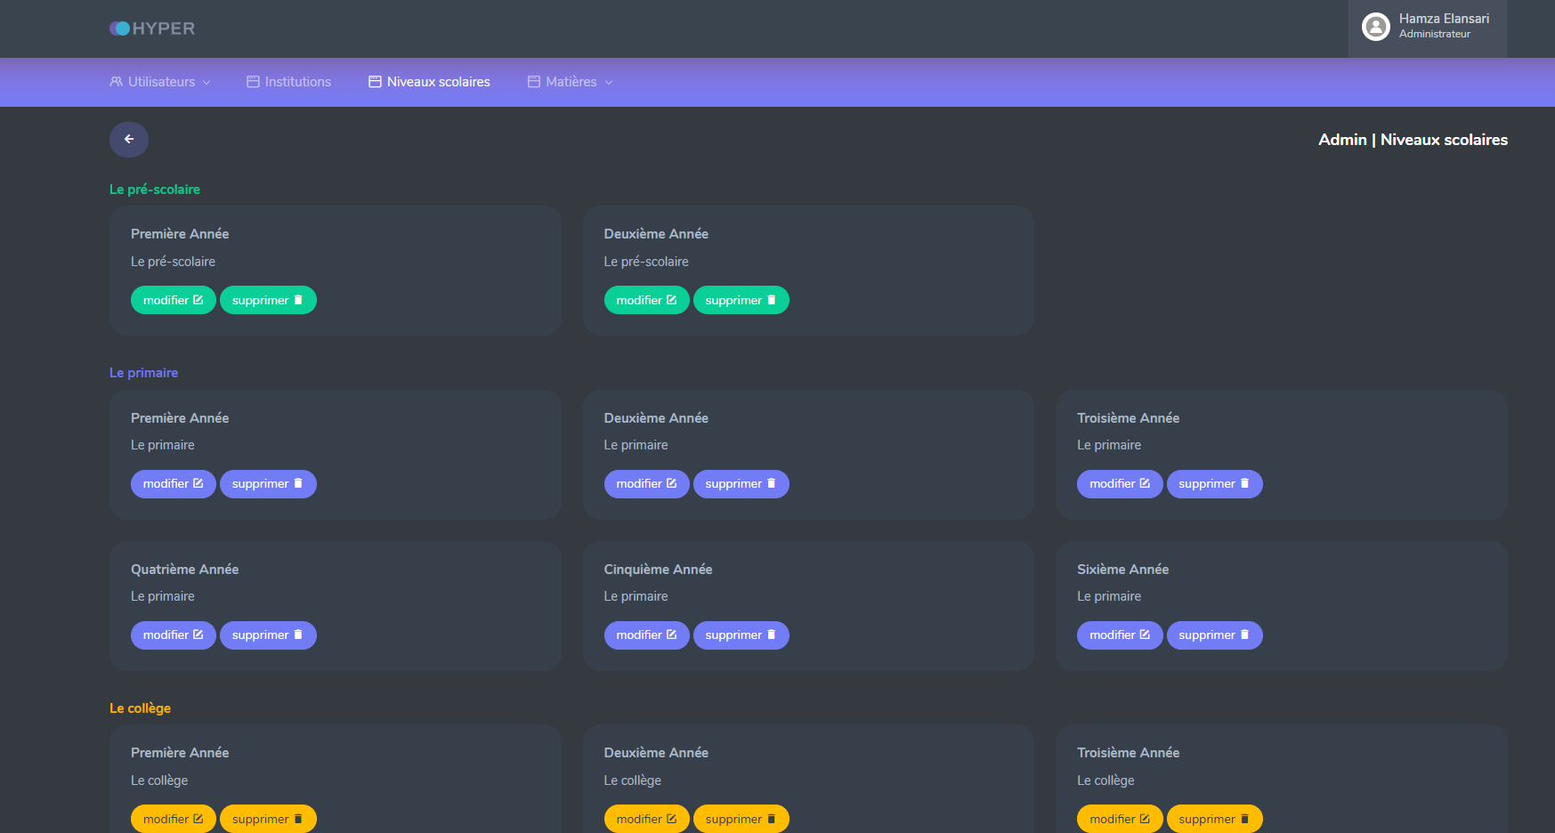
Task: Select the Niveaux scolaires menu item
Action: pos(438,82)
